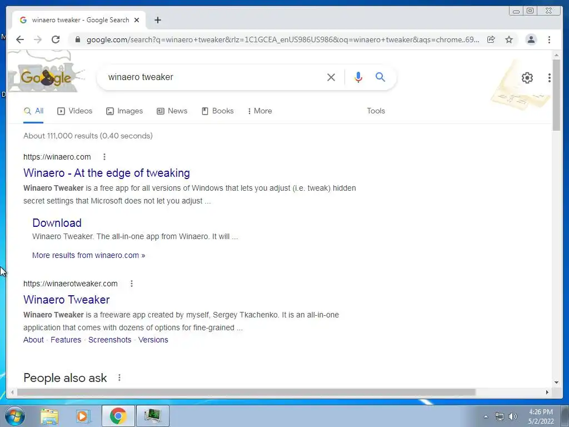Open the network tray icon
The width and height of the screenshot is (569, 427).
[500, 416]
